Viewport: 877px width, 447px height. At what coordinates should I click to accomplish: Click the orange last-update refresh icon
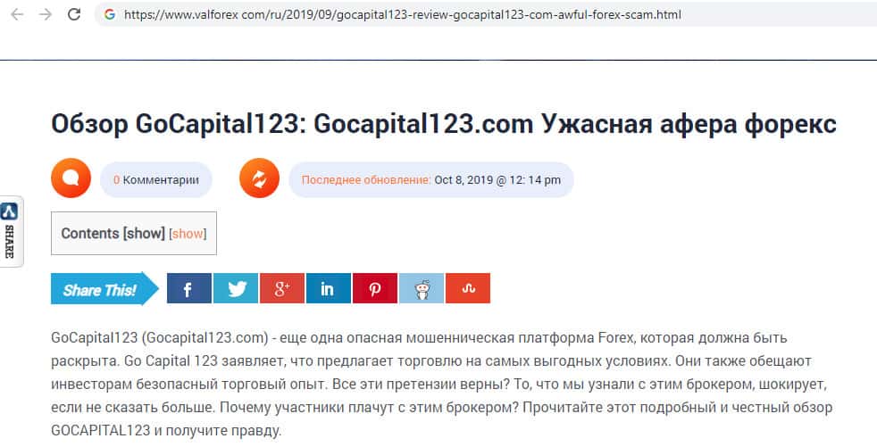pyautogui.click(x=260, y=178)
